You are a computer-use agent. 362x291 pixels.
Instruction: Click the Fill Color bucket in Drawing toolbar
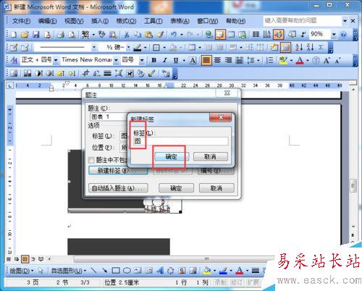[x=207, y=271]
